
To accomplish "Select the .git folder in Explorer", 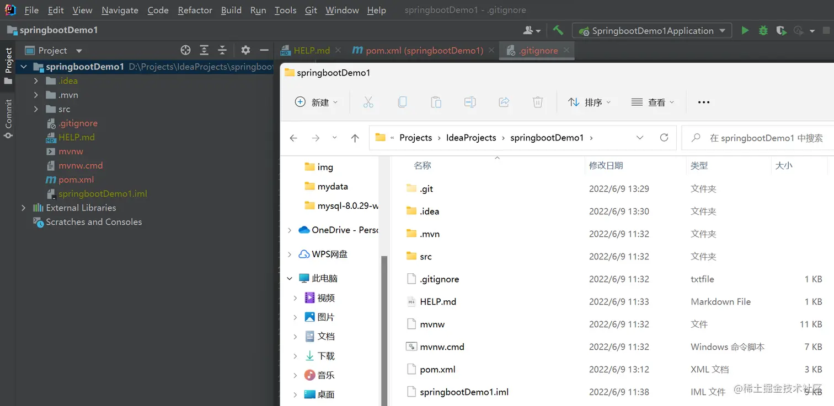I will pyautogui.click(x=426, y=188).
